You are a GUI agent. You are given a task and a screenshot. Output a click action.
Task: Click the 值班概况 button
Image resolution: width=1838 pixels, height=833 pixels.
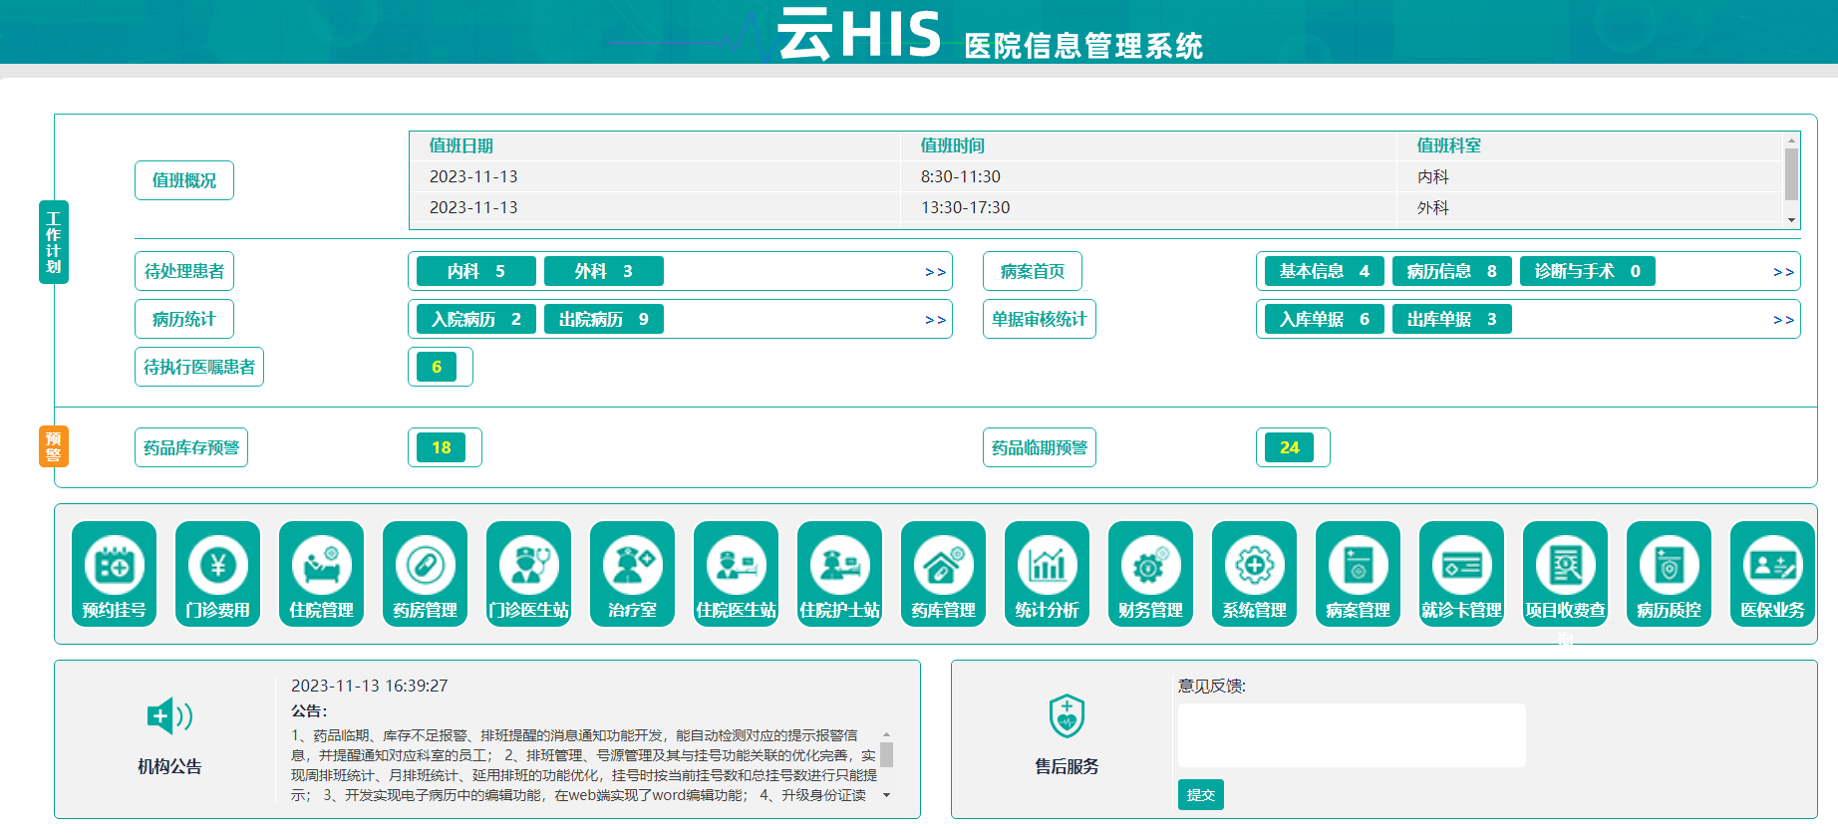click(x=184, y=180)
